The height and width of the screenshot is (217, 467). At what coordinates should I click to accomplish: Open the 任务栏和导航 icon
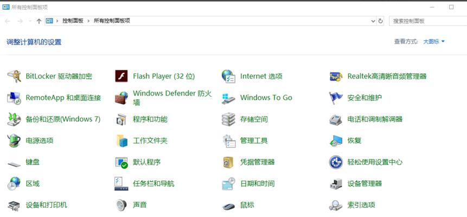click(121, 183)
